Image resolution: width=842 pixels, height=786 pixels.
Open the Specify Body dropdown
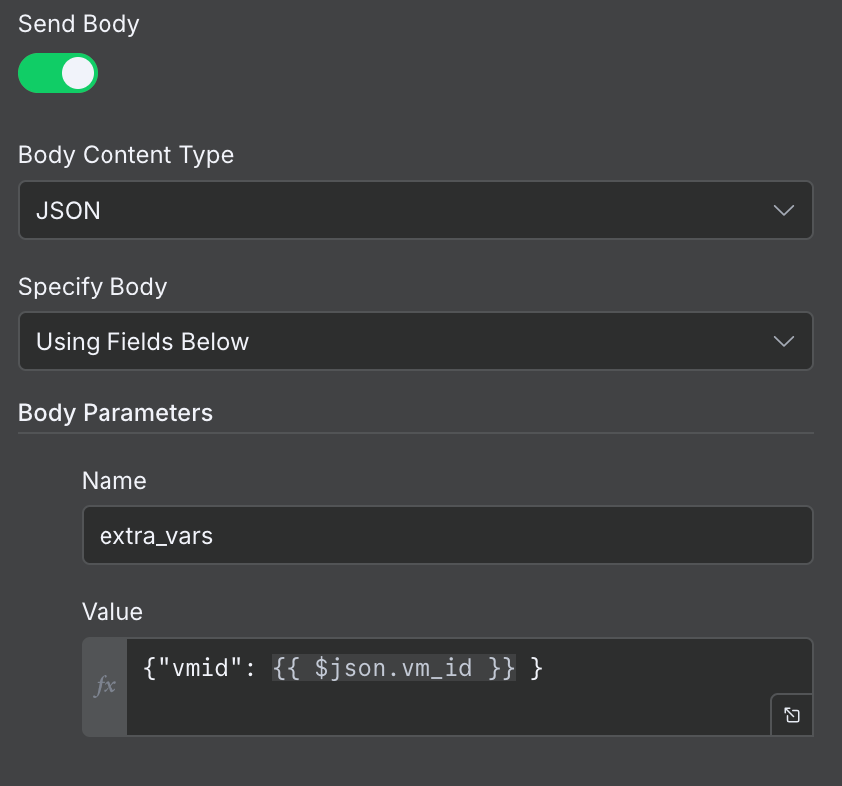pyautogui.click(x=415, y=341)
